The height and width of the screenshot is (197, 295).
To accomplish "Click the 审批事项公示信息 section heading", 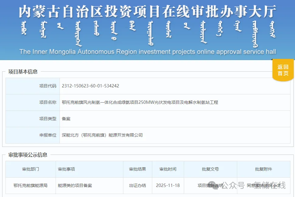I will [x=28, y=155].
